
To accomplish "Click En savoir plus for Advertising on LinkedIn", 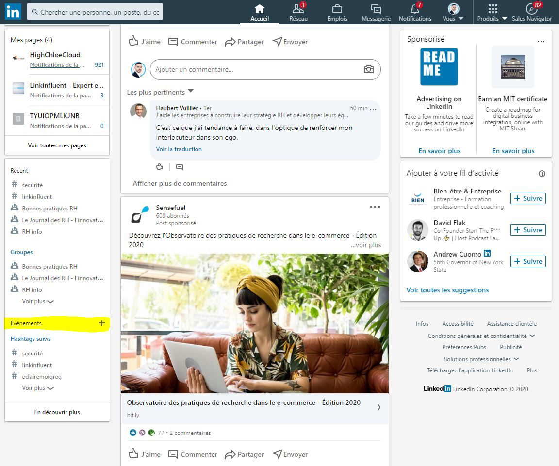I will 440,151.
